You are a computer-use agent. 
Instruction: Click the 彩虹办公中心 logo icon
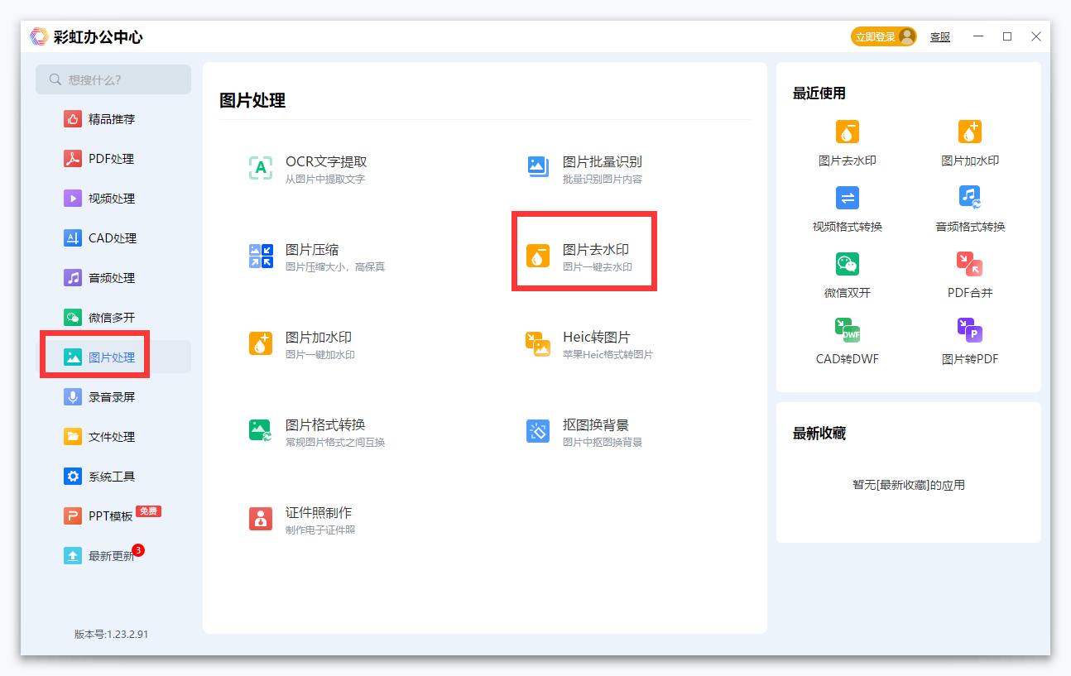click(39, 36)
